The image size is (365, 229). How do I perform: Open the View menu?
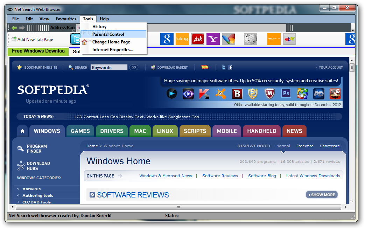click(44, 19)
